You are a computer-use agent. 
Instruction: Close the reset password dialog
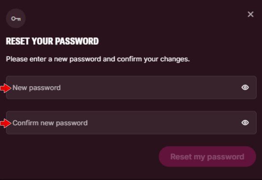tap(251, 14)
